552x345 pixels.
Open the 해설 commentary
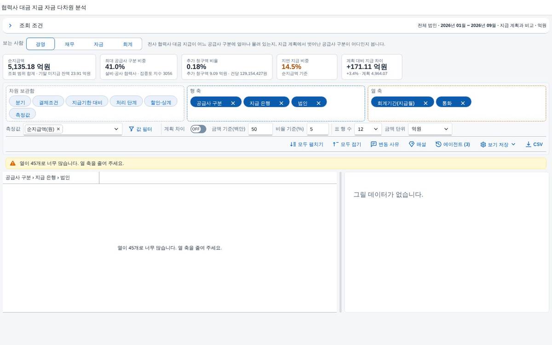click(x=417, y=144)
